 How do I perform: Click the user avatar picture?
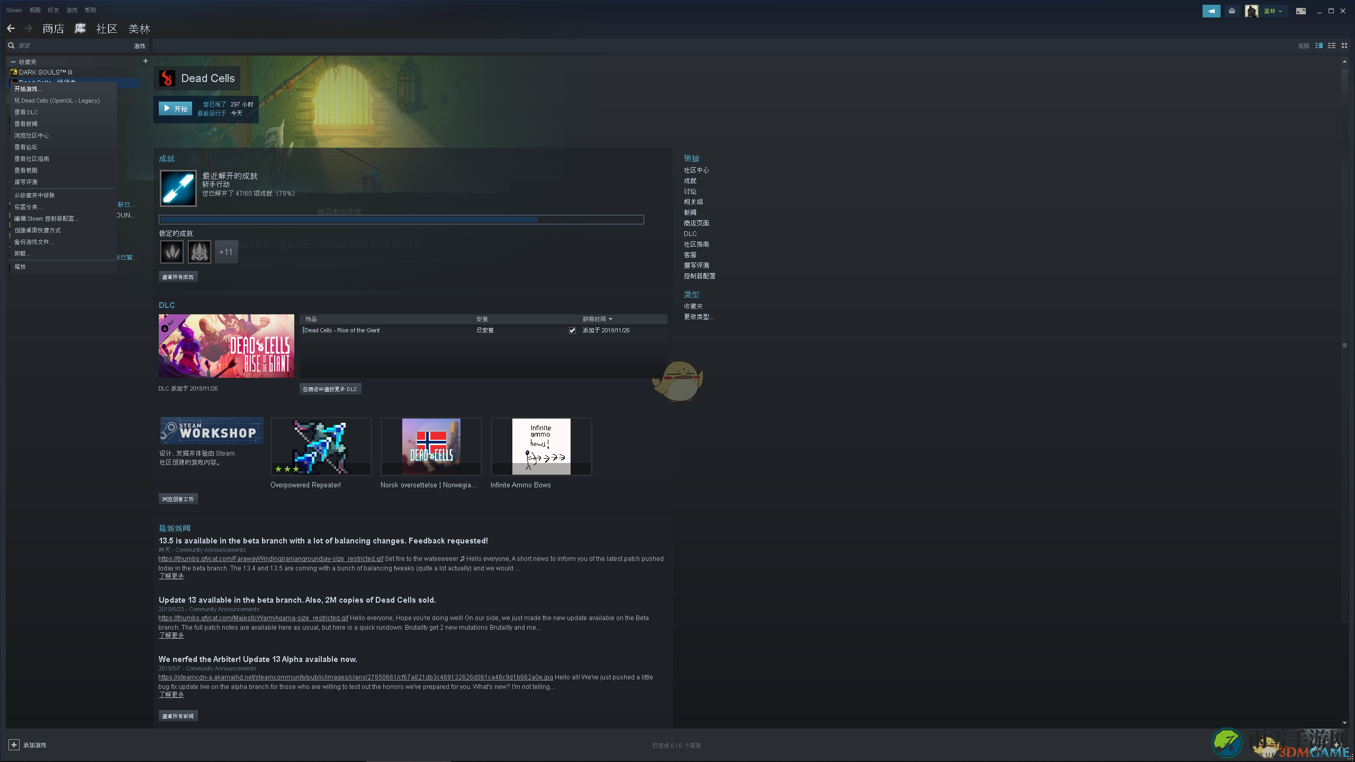pos(1251,11)
